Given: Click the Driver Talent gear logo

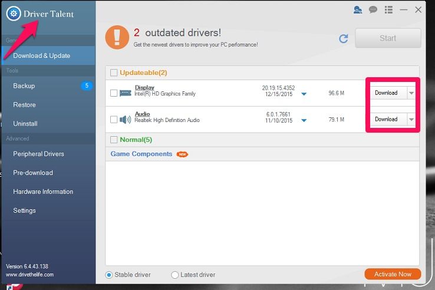Looking at the screenshot, I should (x=14, y=14).
